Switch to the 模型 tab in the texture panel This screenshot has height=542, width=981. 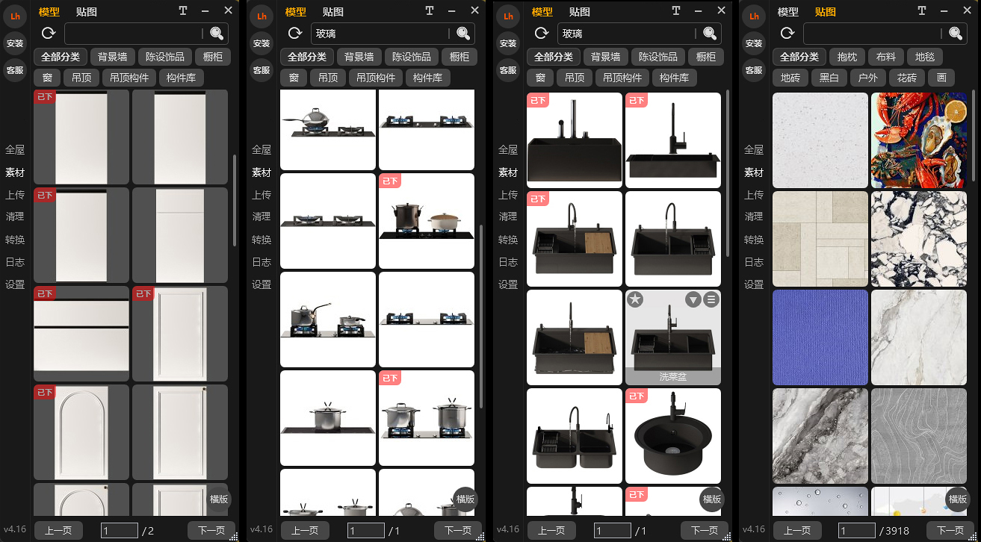(x=788, y=12)
